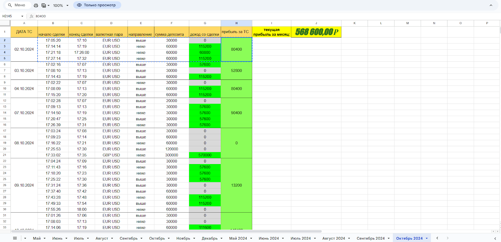Image resolution: width=501 pixels, height=242 pixels.
Task: Select the Октябрь 2024 sheet tab
Action: tap(409, 238)
